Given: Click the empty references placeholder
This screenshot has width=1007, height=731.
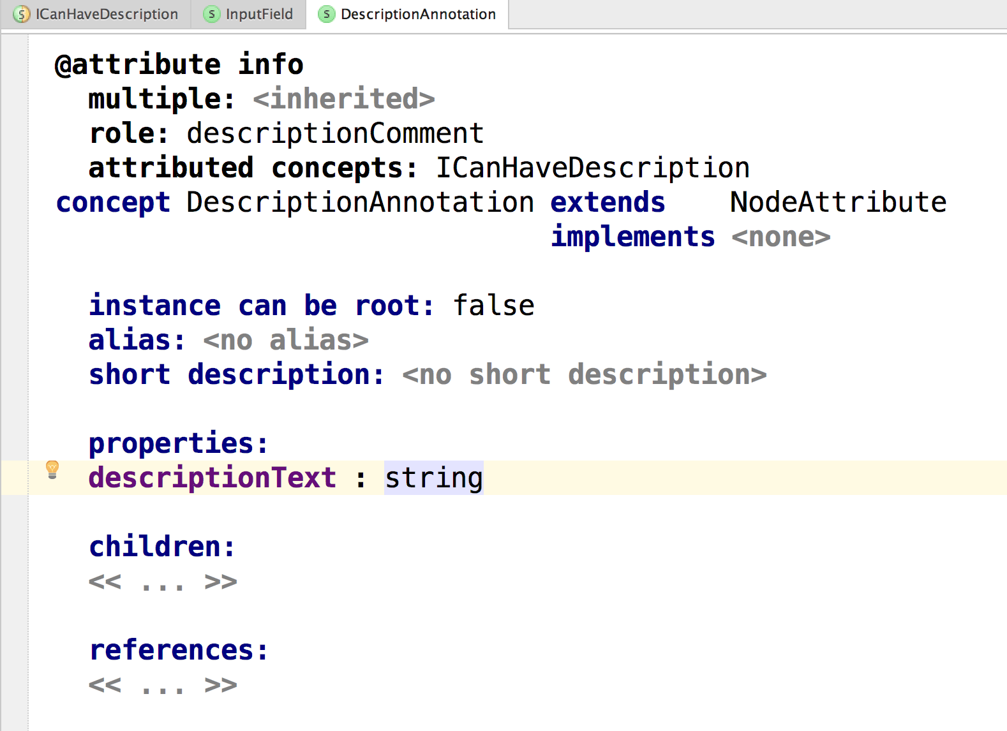Looking at the screenshot, I should 163,684.
